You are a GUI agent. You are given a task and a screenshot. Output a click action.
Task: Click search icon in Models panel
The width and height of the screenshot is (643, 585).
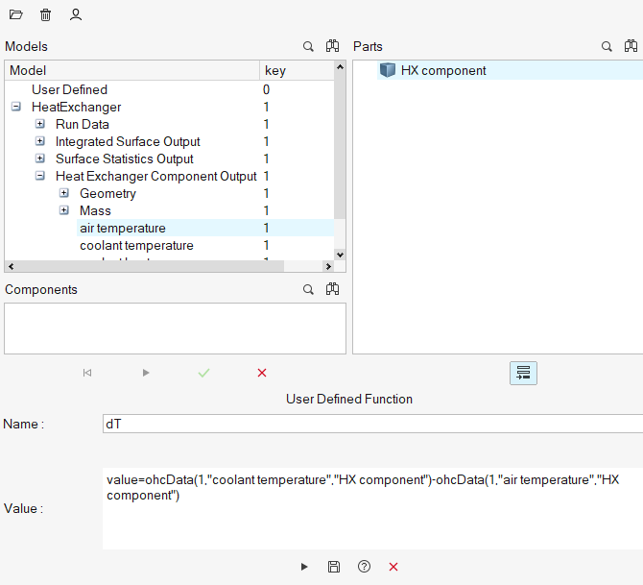(308, 46)
